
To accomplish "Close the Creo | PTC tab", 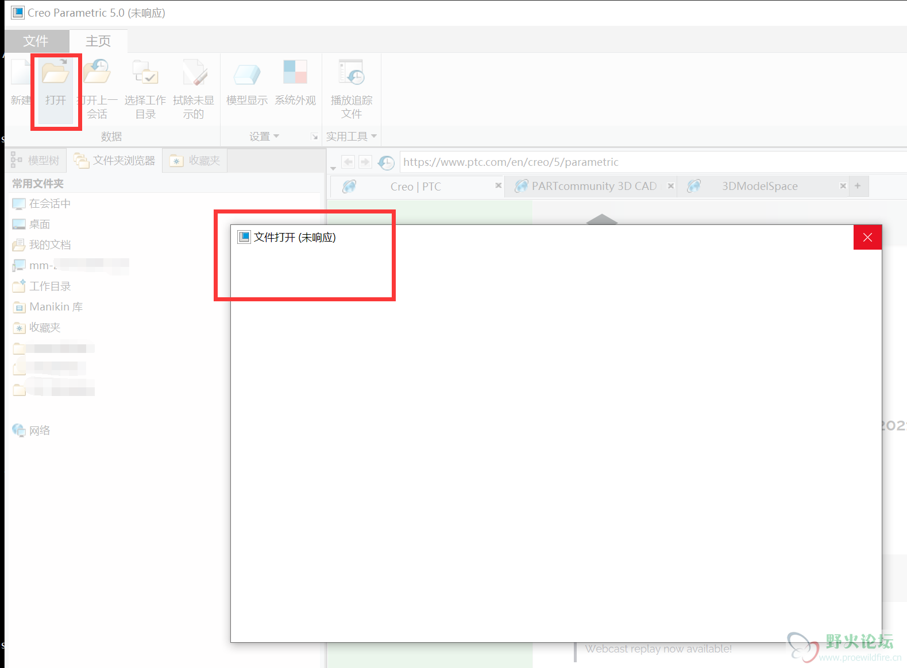I will click(498, 185).
